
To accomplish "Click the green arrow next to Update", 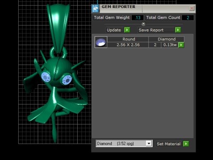I will [x=127, y=30].
